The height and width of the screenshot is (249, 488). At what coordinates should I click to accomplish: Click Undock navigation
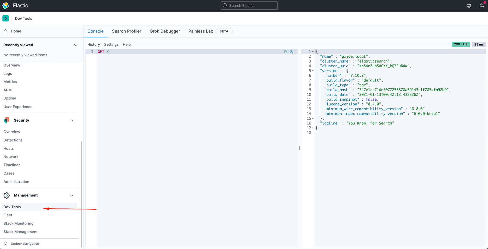pyautogui.click(x=25, y=244)
